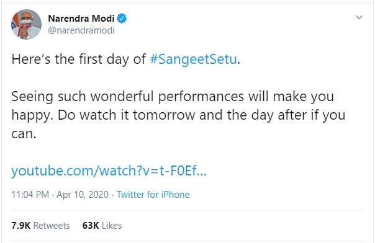375x243 pixels.
Task: Click the word Retweets
Action: 52,226
